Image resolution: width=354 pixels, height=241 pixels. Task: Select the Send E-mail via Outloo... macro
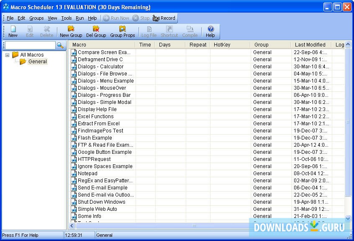(x=106, y=194)
